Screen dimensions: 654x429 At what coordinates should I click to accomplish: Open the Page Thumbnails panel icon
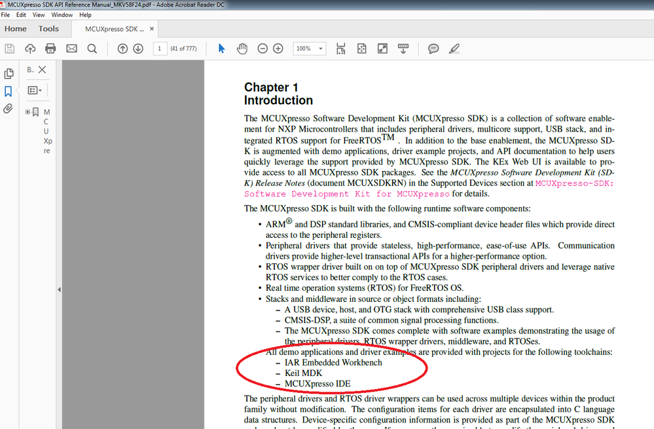click(x=9, y=74)
